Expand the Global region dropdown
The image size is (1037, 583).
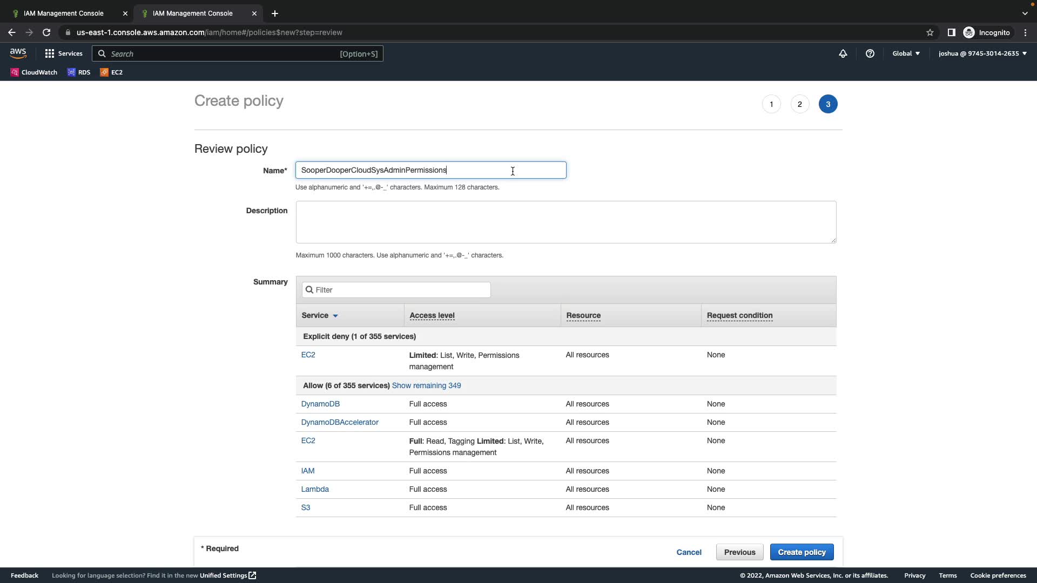(x=906, y=53)
